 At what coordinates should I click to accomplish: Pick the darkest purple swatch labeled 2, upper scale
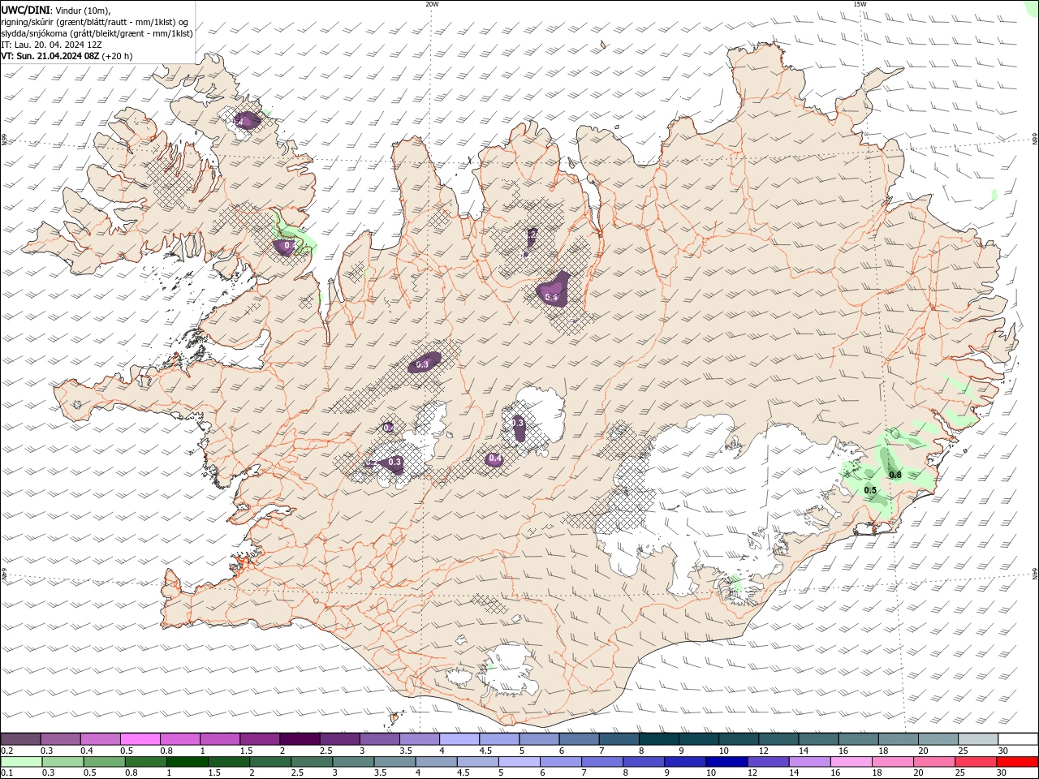pos(300,738)
